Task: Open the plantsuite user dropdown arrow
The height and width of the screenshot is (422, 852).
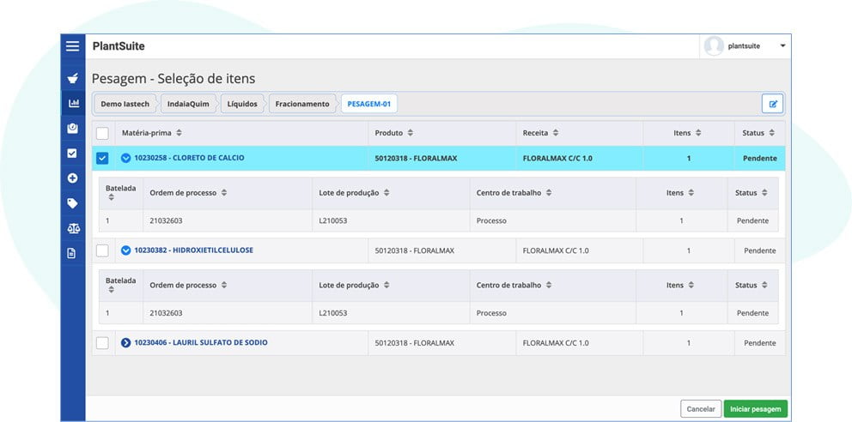Action: click(782, 46)
